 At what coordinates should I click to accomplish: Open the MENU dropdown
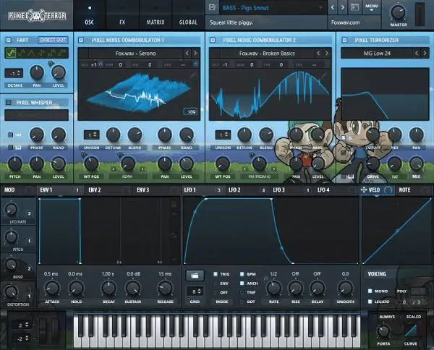372,8
